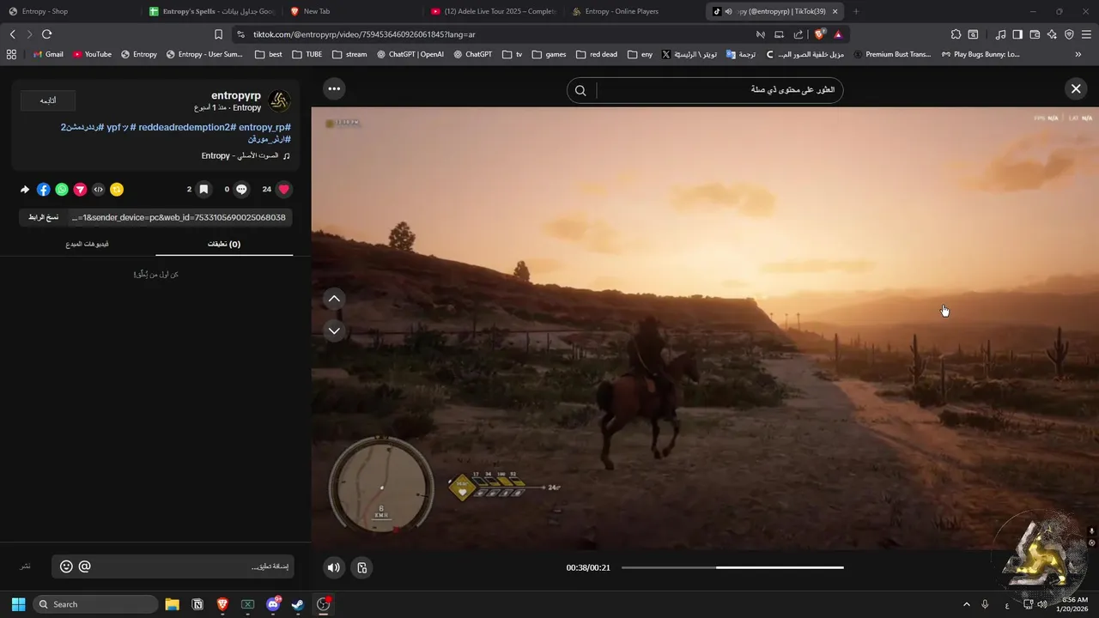Open the Brave Shields lion icon
Image resolution: width=1099 pixels, height=618 pixels.
(820, 34)
